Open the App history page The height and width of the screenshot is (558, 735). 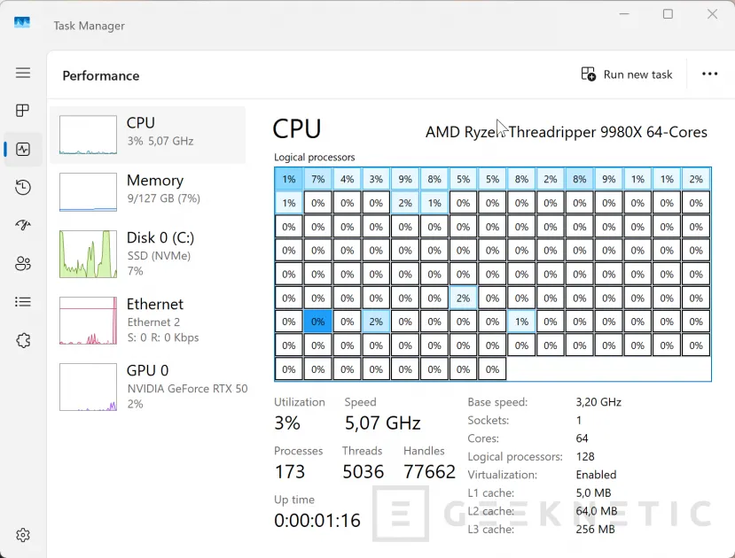coord(22,187)
